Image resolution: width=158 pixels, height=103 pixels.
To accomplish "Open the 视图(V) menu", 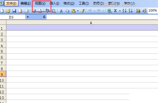I will [x=40, y=3].
